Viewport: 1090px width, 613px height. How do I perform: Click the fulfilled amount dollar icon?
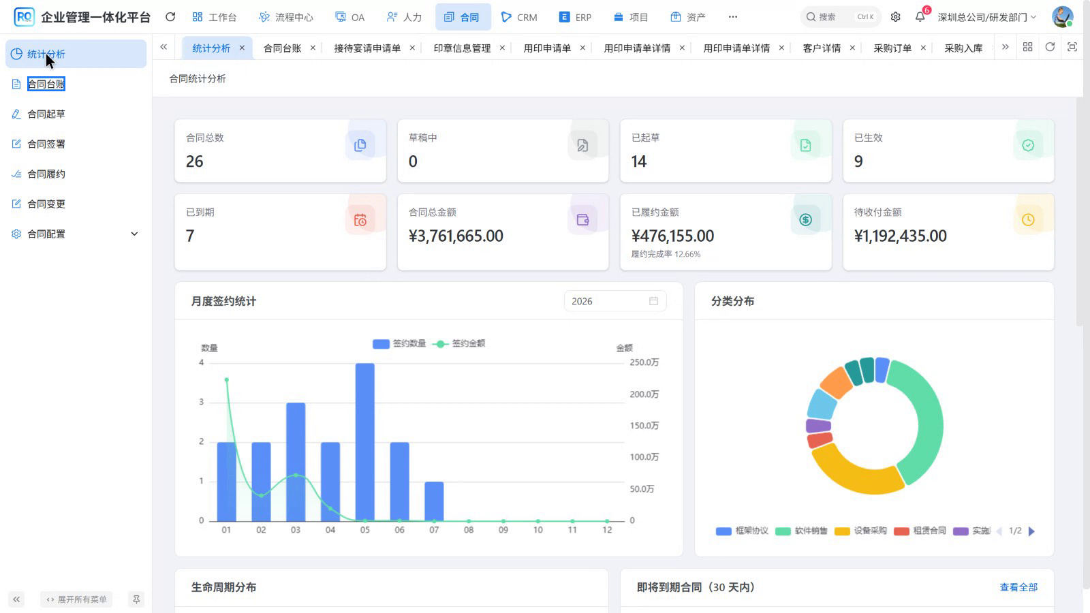pyautogui.click(x=805, y=220)
